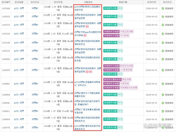Open description 'AITO问界M7后备厢关闭声音大 刹车点头'
176x132 pixels.
pyautogui.click(x=87, y=84)
